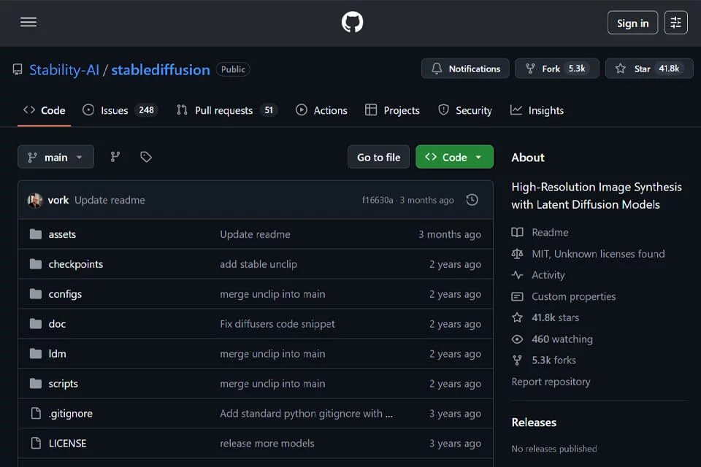701x467 pixels.
Task: Click the Fork count 5.3k badge
Action: (x=577, y=69)
